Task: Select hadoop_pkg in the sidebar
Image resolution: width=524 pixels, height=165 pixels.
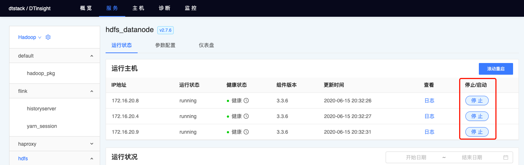Action: 41,73
